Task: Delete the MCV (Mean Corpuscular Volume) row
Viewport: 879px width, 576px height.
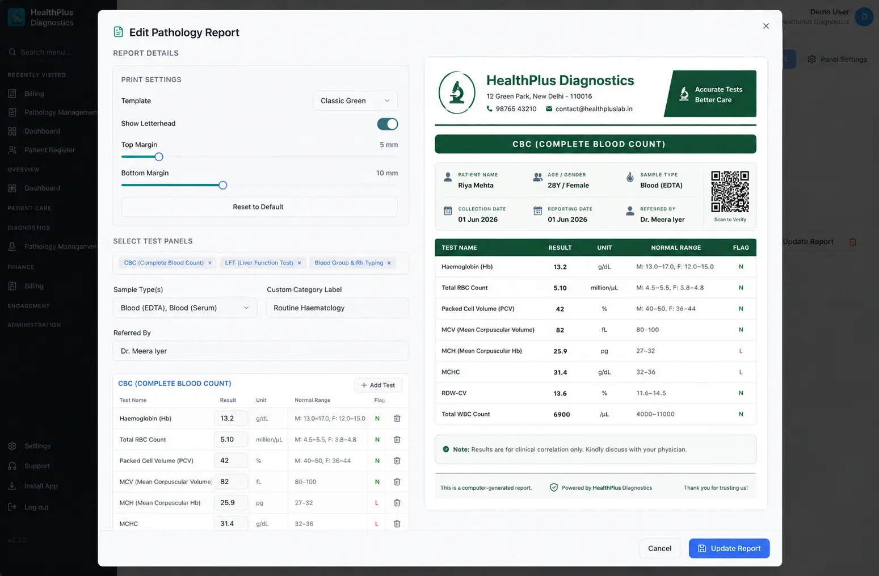Action: pyautogui.click(x=397, y=482)
